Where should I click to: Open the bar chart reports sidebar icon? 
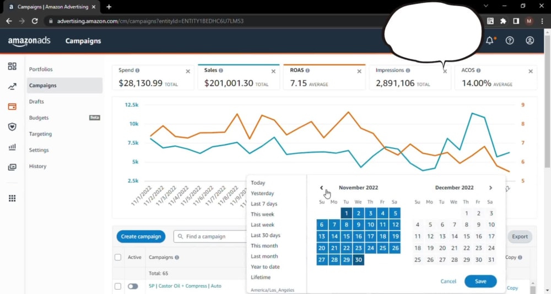(12, 147)
